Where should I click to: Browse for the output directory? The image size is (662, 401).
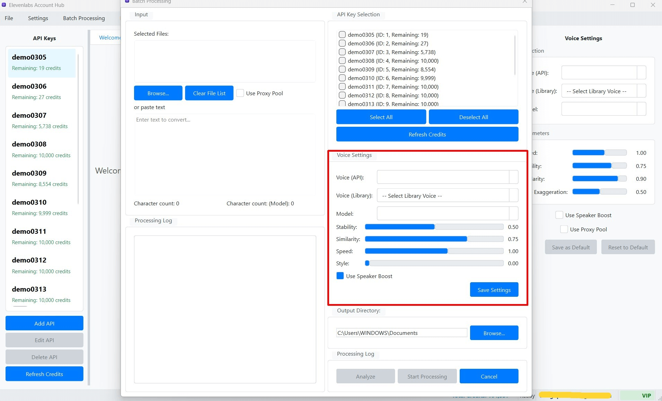pyautogui.click(x=494, y=333)
